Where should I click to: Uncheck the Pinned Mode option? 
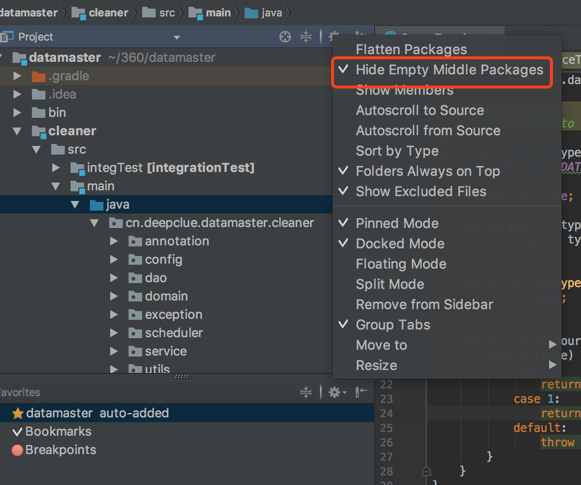(397, 224)
